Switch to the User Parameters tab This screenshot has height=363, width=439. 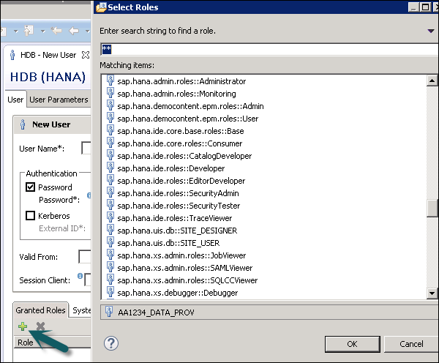click(x=59, y=100)
